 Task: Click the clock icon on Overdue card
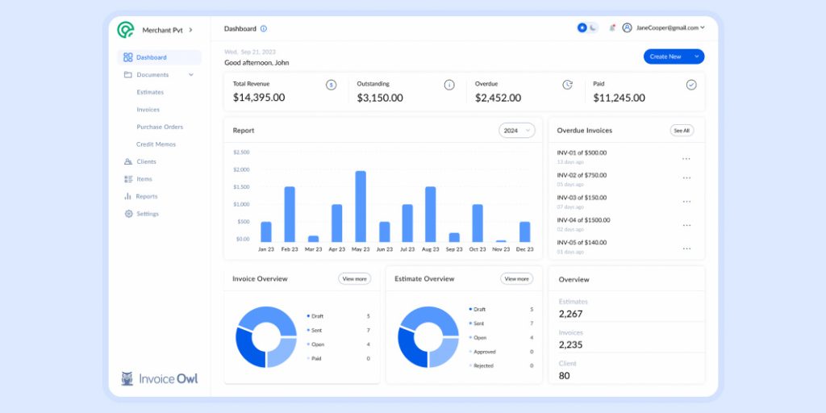click(568, 85)
